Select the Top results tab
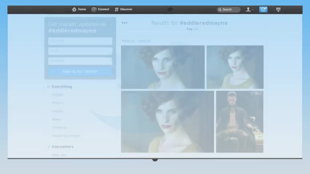 pos(189,29)
